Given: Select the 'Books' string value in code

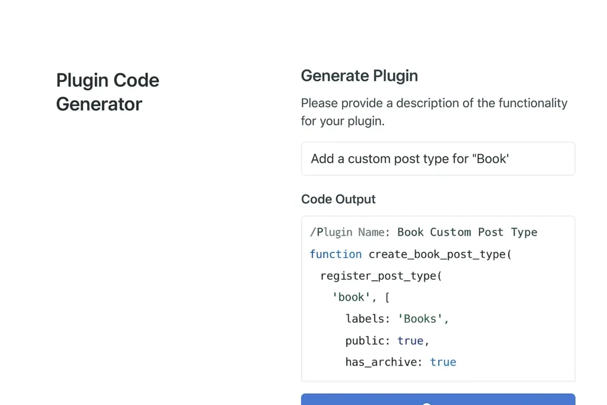Looking at the screenshot, I should click(x=421, y=318).
